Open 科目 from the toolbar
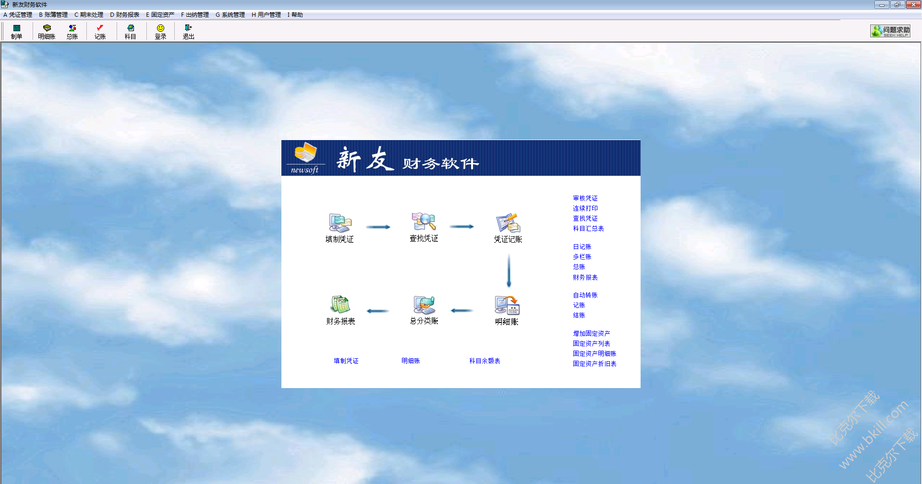 pos(130,31)
